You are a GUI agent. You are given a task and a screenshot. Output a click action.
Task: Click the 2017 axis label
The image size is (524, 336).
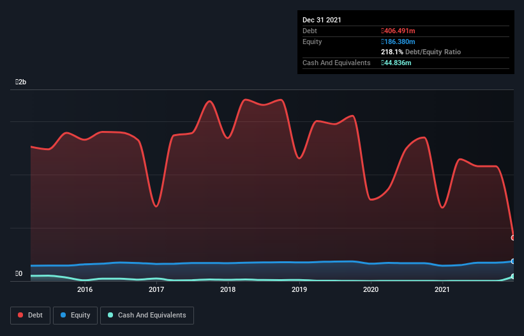156,289
